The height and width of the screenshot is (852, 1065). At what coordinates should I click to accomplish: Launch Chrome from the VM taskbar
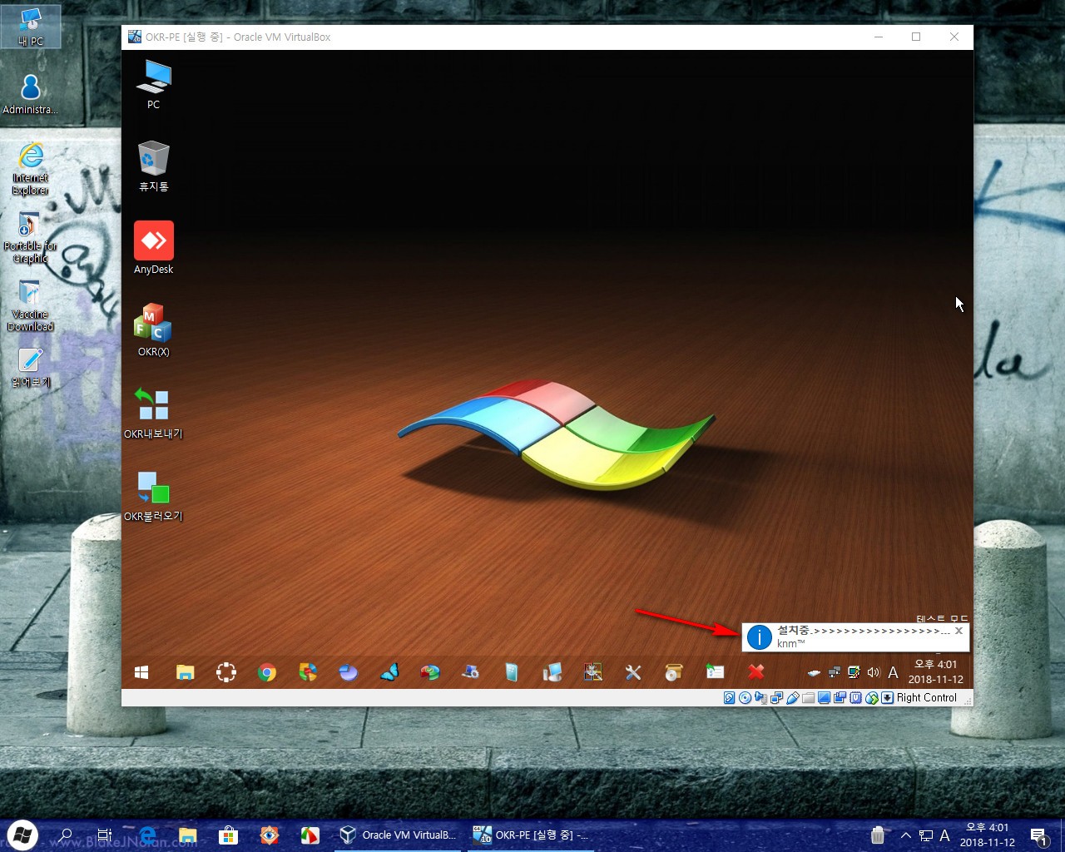click(x=267, y=672)
